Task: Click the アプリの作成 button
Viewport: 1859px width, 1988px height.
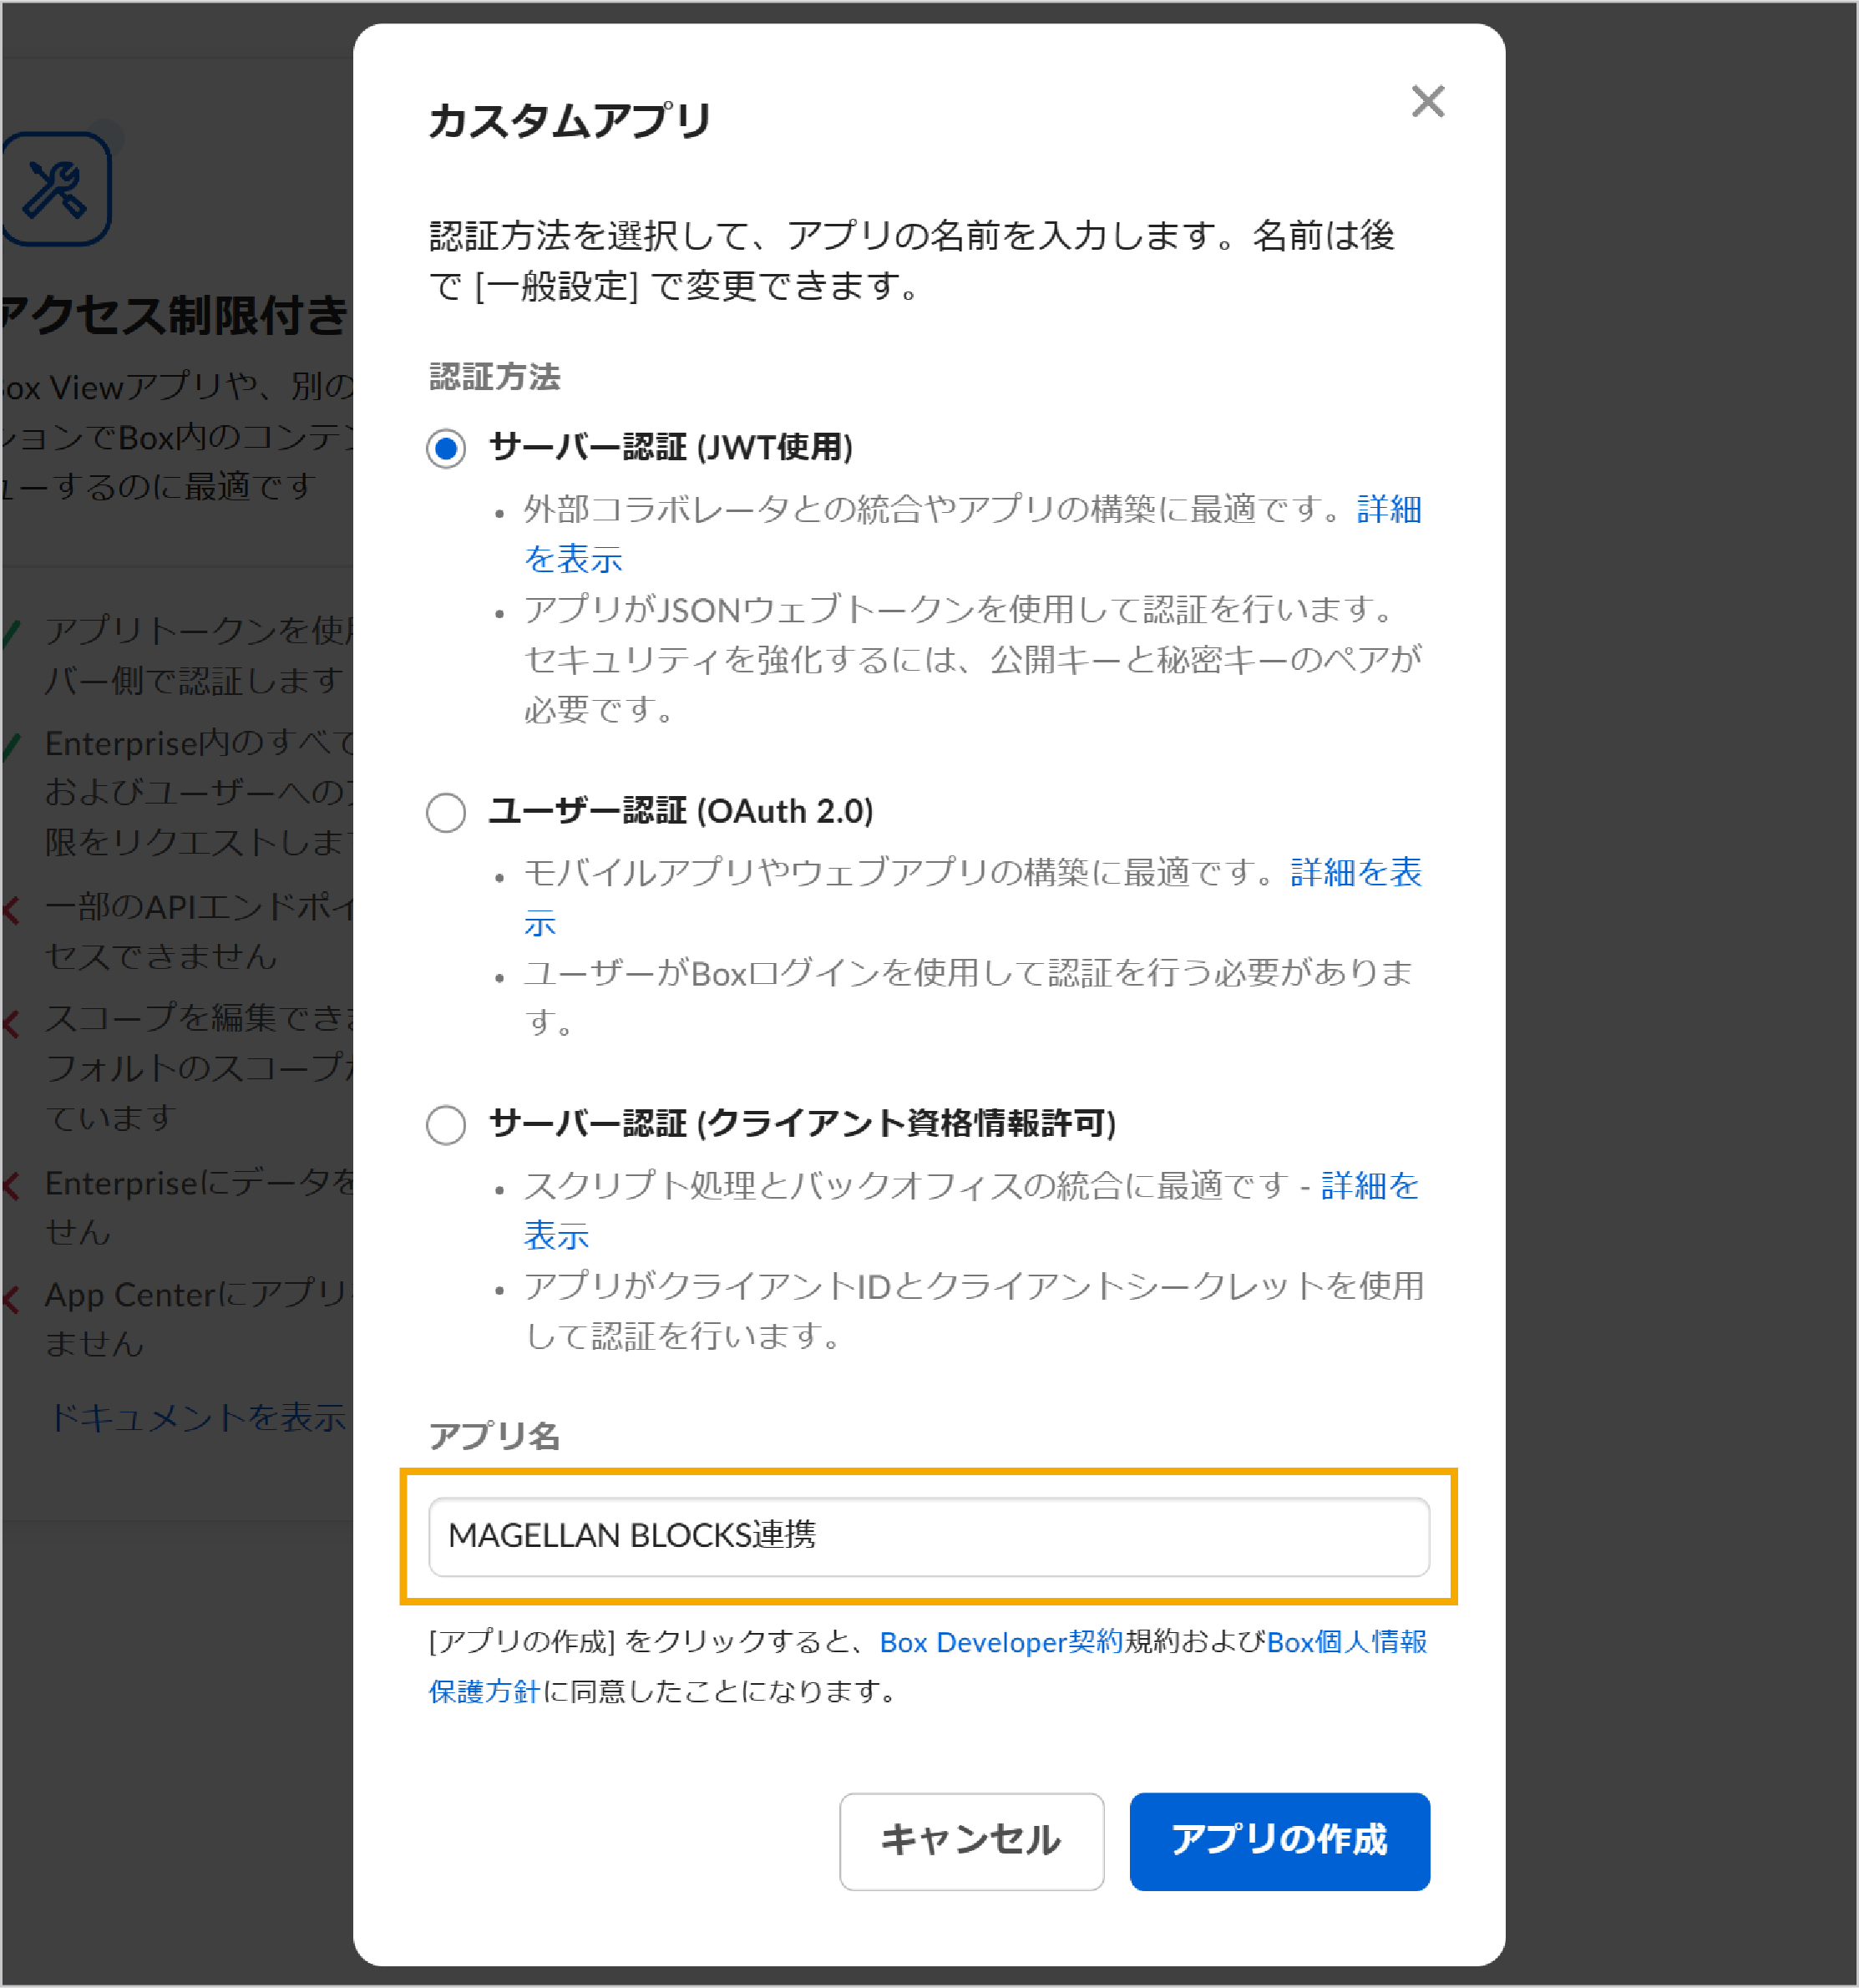Action: pyautogui.click(x=1279, y=1841)
